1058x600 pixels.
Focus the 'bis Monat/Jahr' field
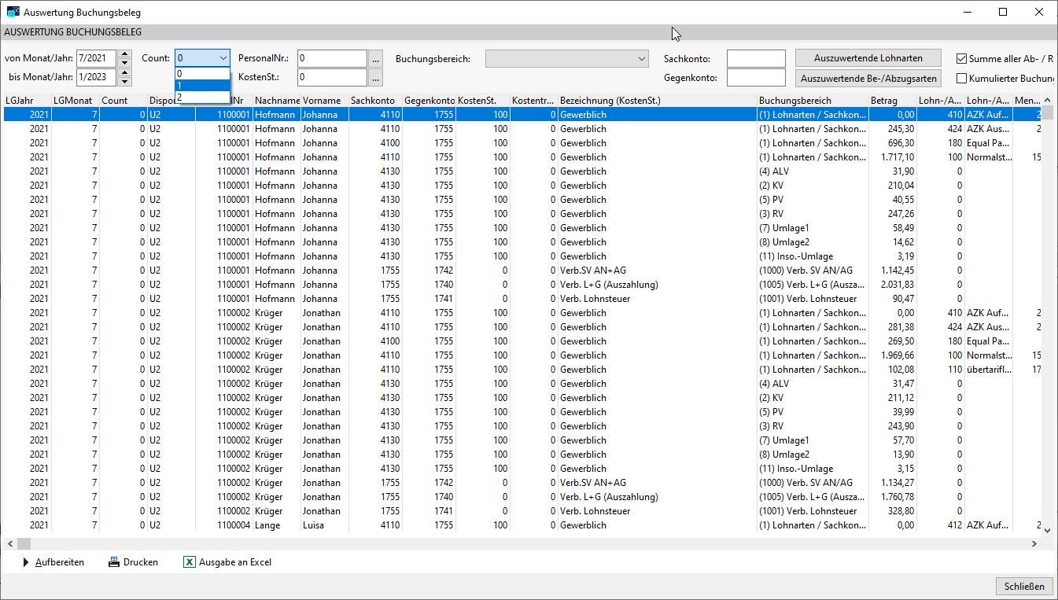(x=96, y=77)
